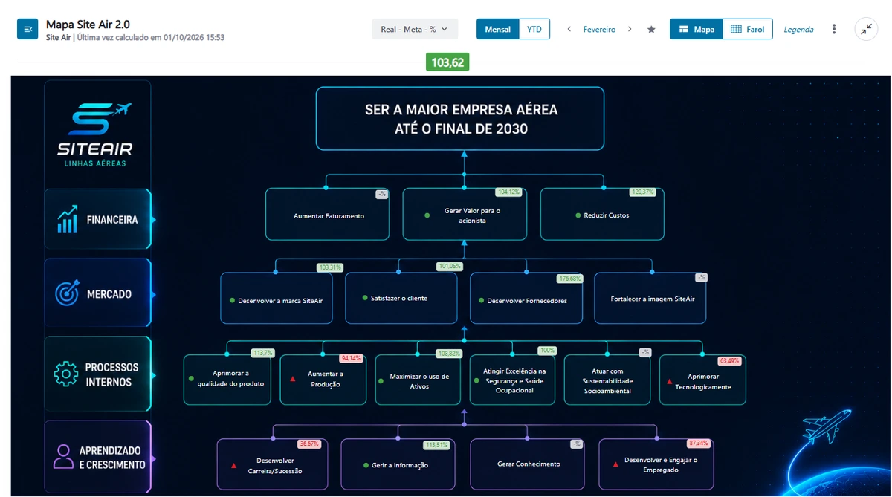The height and width of the screenshot is (497, 892).
Task: Open the vision box Ser a Maior Empresa Aérea
Action: click(x=460, y=119)
